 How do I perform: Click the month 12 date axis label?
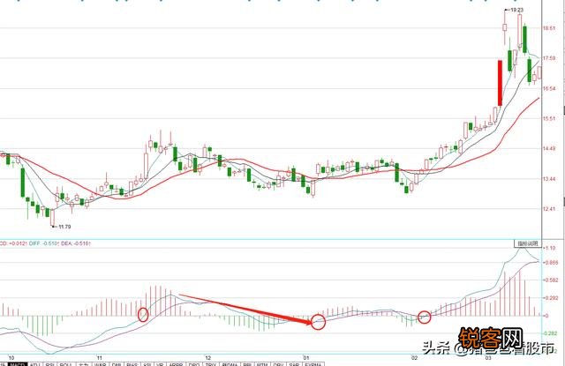pos(208,358)
